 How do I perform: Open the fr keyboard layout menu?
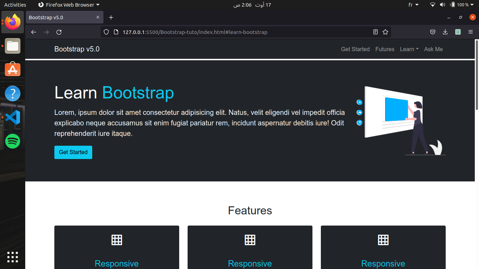coord(414,5)
